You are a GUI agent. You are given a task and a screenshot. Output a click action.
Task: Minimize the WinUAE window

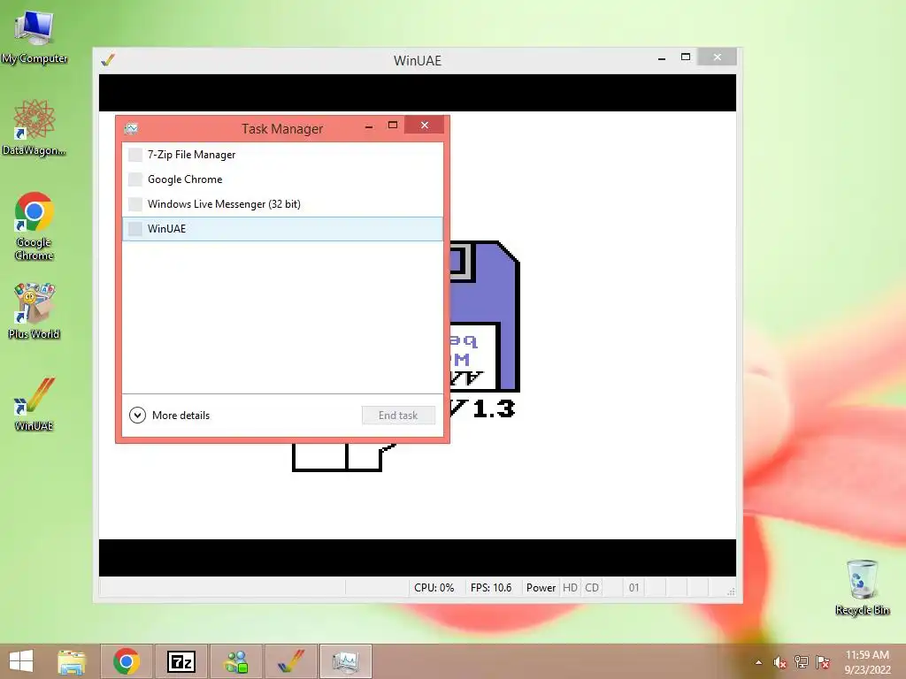(x=662, y=57)
